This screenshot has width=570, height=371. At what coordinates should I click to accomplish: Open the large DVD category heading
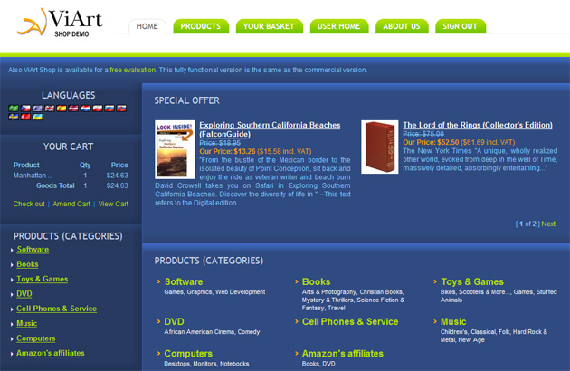174,321
